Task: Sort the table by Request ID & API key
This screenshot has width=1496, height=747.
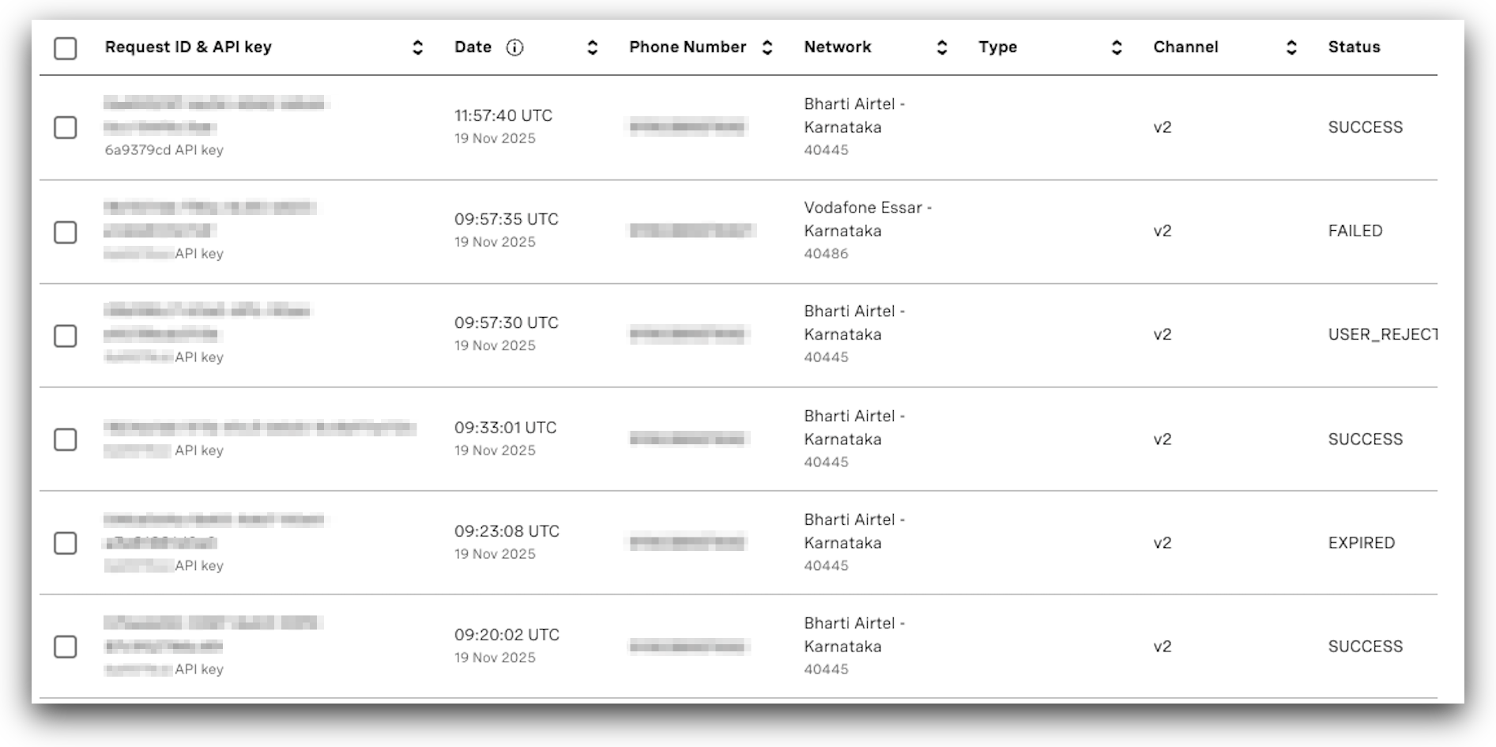Action: 418,47
